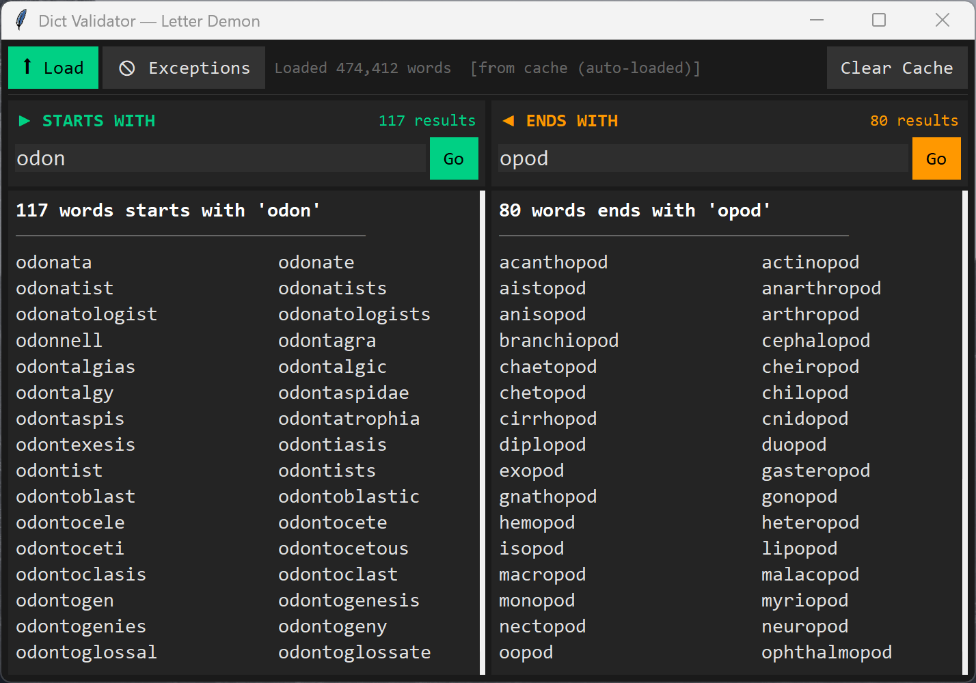The width and height of the screenshot is (976, 683).
Task: Select the word 'malacopod'
Action: click(x=811, y=574)
